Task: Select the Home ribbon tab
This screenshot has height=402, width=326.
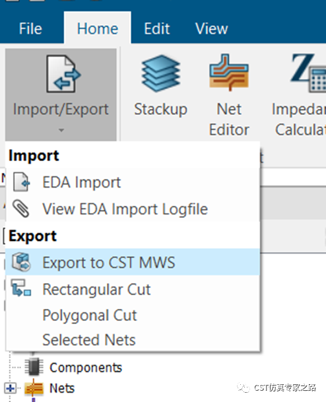Action: click(x=98, y=28)
